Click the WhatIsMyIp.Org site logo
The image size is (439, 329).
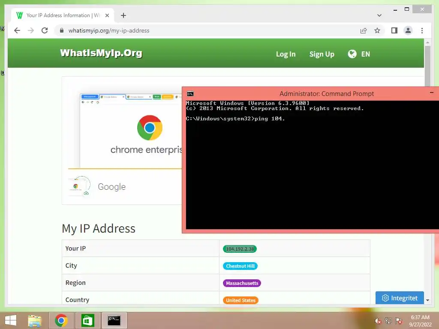[101, 53]
